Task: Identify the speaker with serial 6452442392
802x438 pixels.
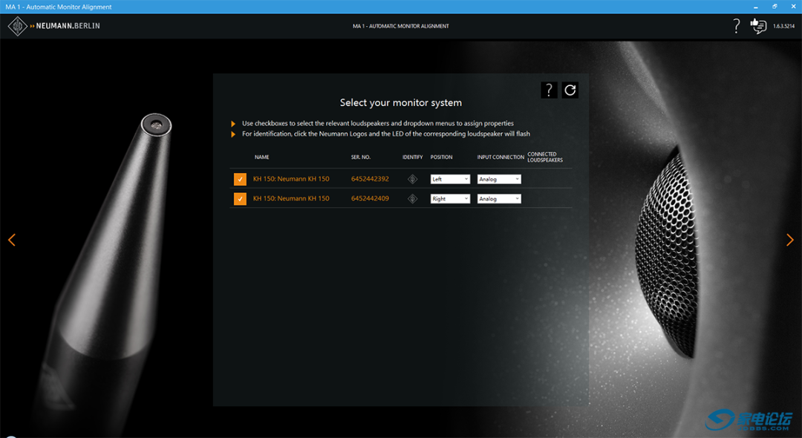Action: point(412,179)
